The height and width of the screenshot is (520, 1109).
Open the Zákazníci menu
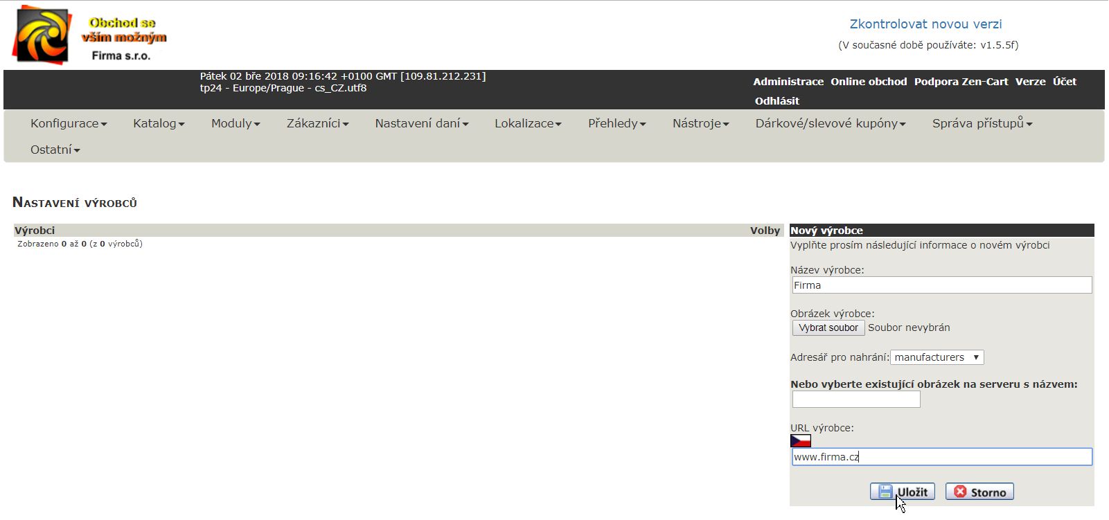point(317,123)
